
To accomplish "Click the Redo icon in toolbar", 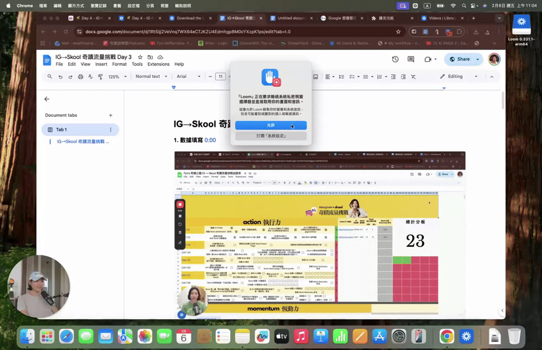I will pos(70,77).
